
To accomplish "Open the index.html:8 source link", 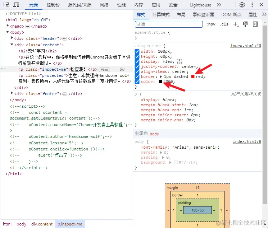I will (x=247, y=141).
